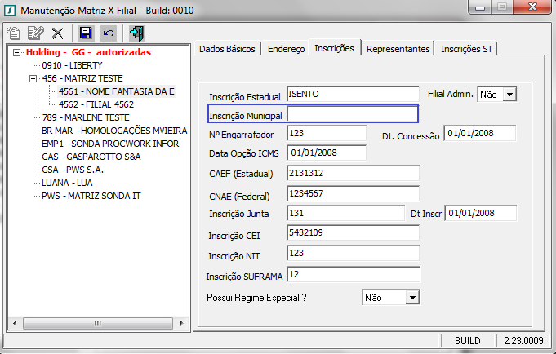Click the CNAE (Federal) field
This screenshot has width=556, height=354.
click(353, 194)
